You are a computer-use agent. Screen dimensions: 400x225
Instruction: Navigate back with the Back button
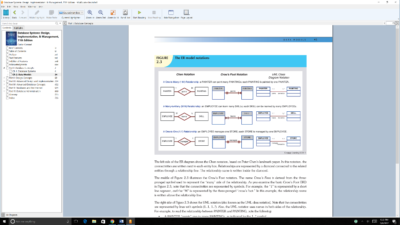click(x=14, y=13)
